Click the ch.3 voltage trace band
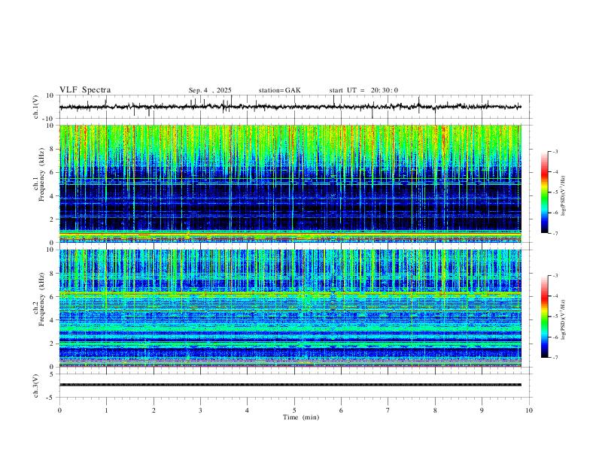 (x=290, y=385)
